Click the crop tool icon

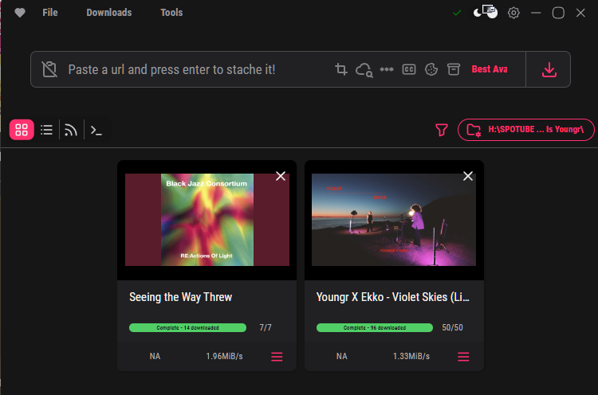(341, 69)
